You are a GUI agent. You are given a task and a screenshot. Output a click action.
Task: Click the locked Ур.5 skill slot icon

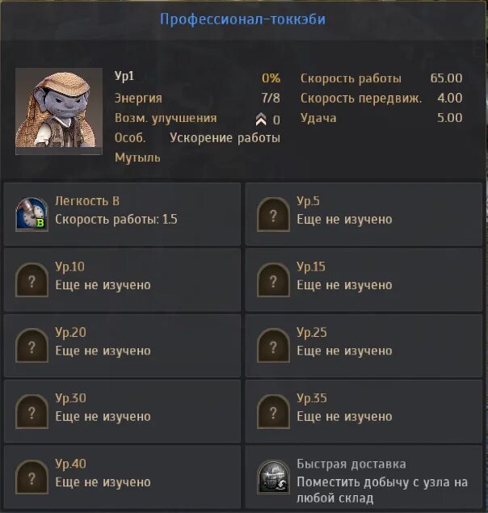(x=273, y=214)
